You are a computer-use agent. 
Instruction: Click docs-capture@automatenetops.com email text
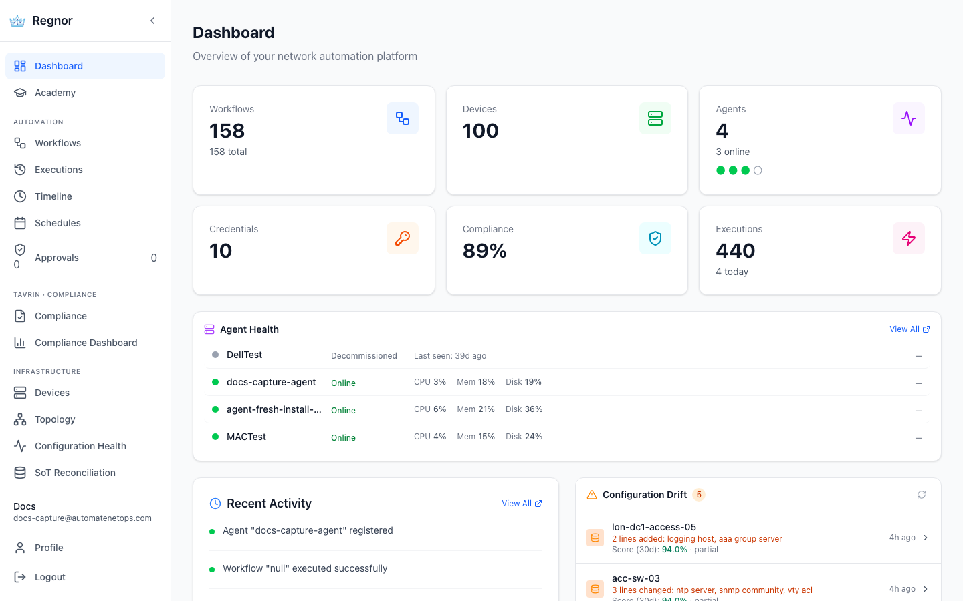coord(82,518)
